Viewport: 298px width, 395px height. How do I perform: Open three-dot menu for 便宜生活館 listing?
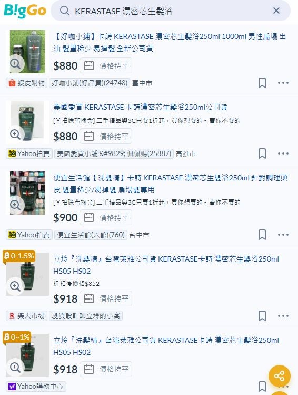click(x=283, y=235)
